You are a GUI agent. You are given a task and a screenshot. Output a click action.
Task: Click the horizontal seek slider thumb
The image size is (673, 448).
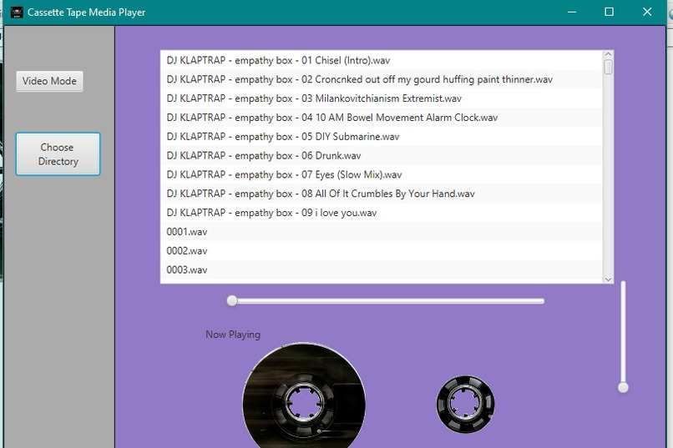click(232, 300)
